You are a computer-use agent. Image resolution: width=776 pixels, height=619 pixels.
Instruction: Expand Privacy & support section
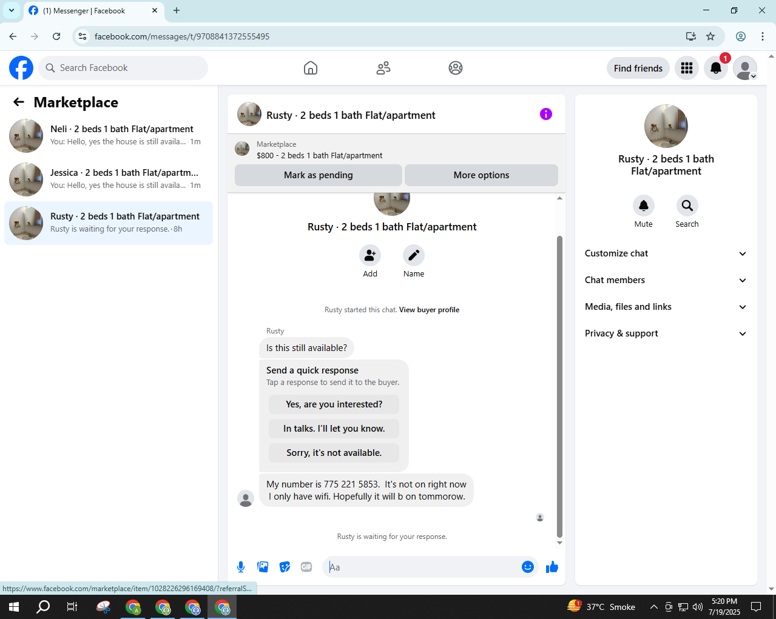tap(666, 333)
